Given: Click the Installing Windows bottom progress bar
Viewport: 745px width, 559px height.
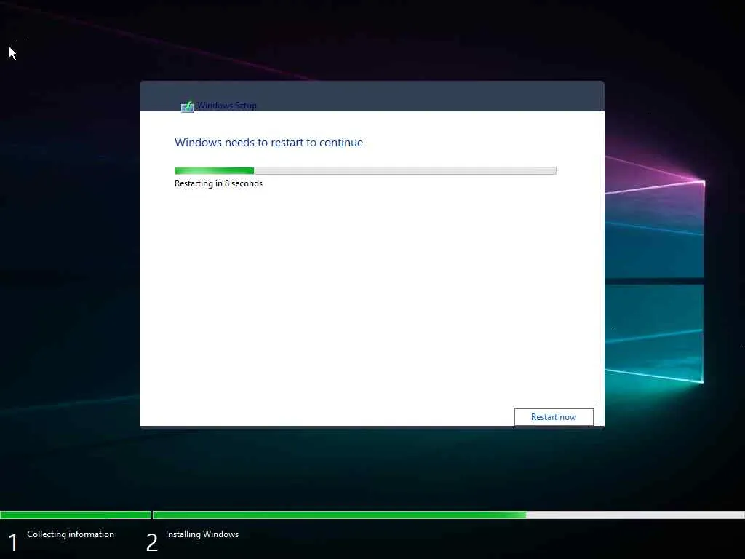Looking at the screenshot, I should (448, 515).
